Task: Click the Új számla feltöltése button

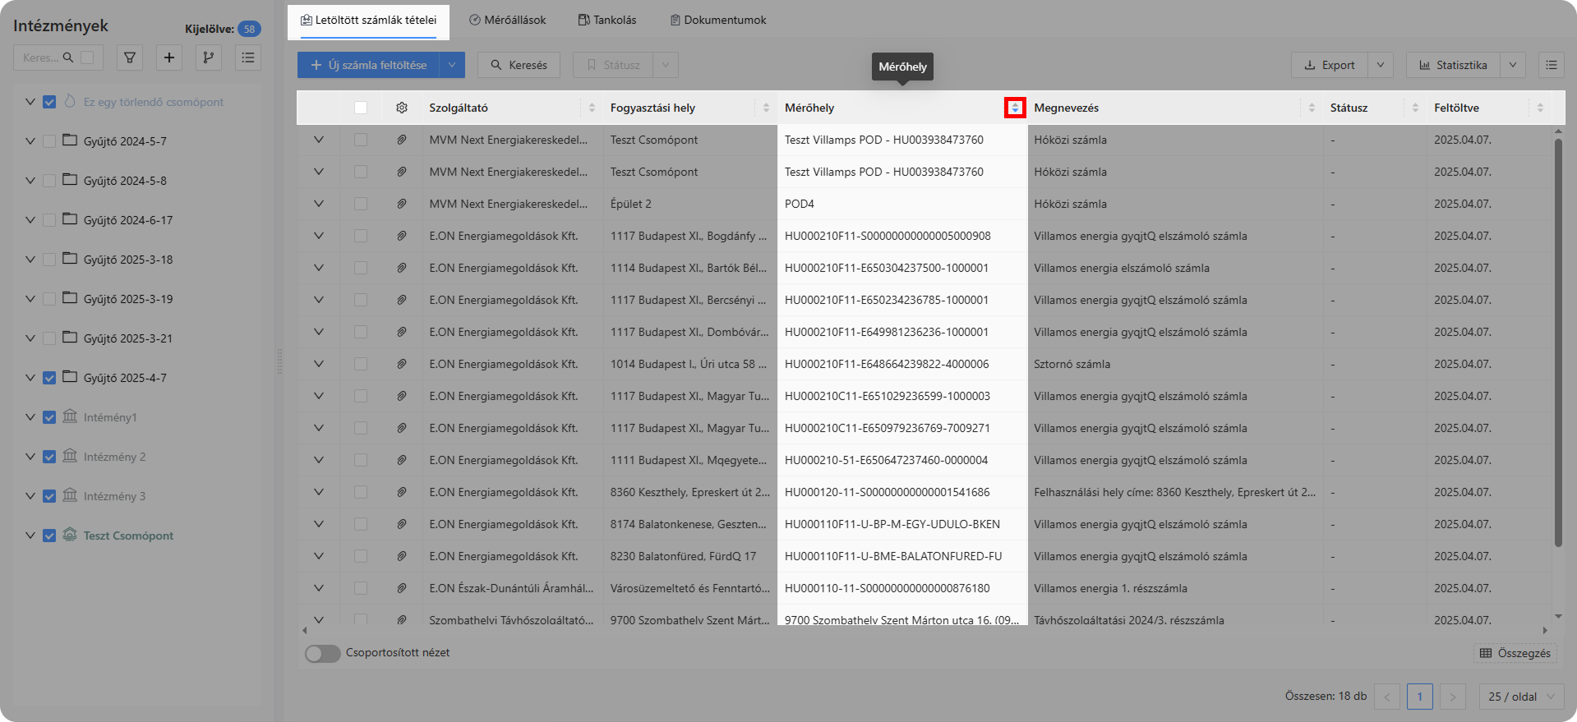Action: tap(368, 65)
